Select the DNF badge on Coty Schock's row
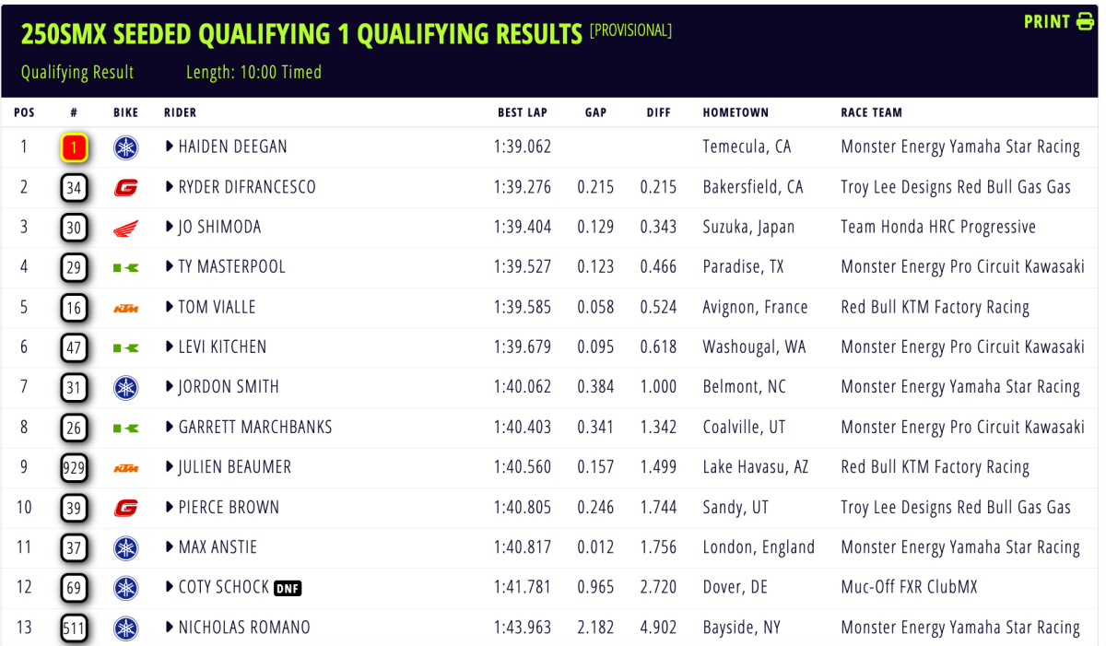Viewport: 1106px width, 646px height. [288, 587]
